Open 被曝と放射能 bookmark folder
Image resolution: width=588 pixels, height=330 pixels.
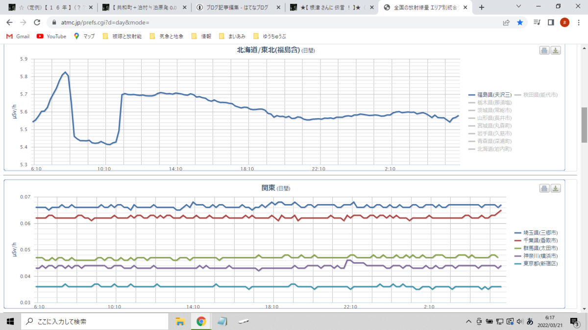tap(122, 36)
